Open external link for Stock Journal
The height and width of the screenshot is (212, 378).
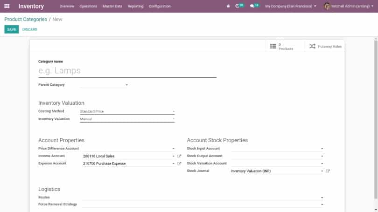pyautogui.click(x=328, y=171)
